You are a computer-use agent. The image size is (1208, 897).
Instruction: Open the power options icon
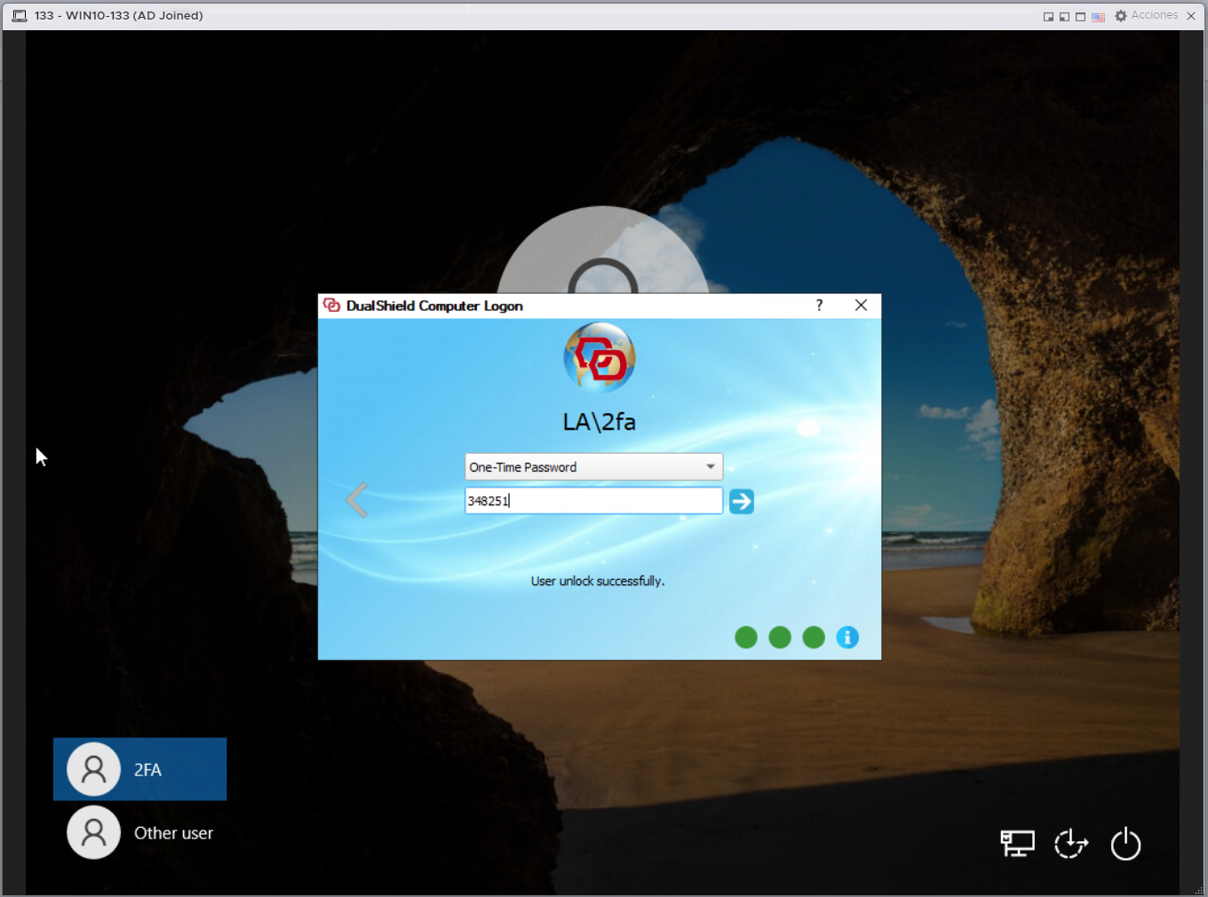[x=1125, y=844]
